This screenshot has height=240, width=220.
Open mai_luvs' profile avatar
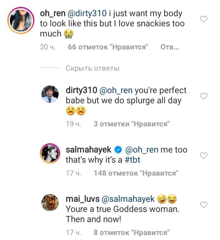pos(50,202)
